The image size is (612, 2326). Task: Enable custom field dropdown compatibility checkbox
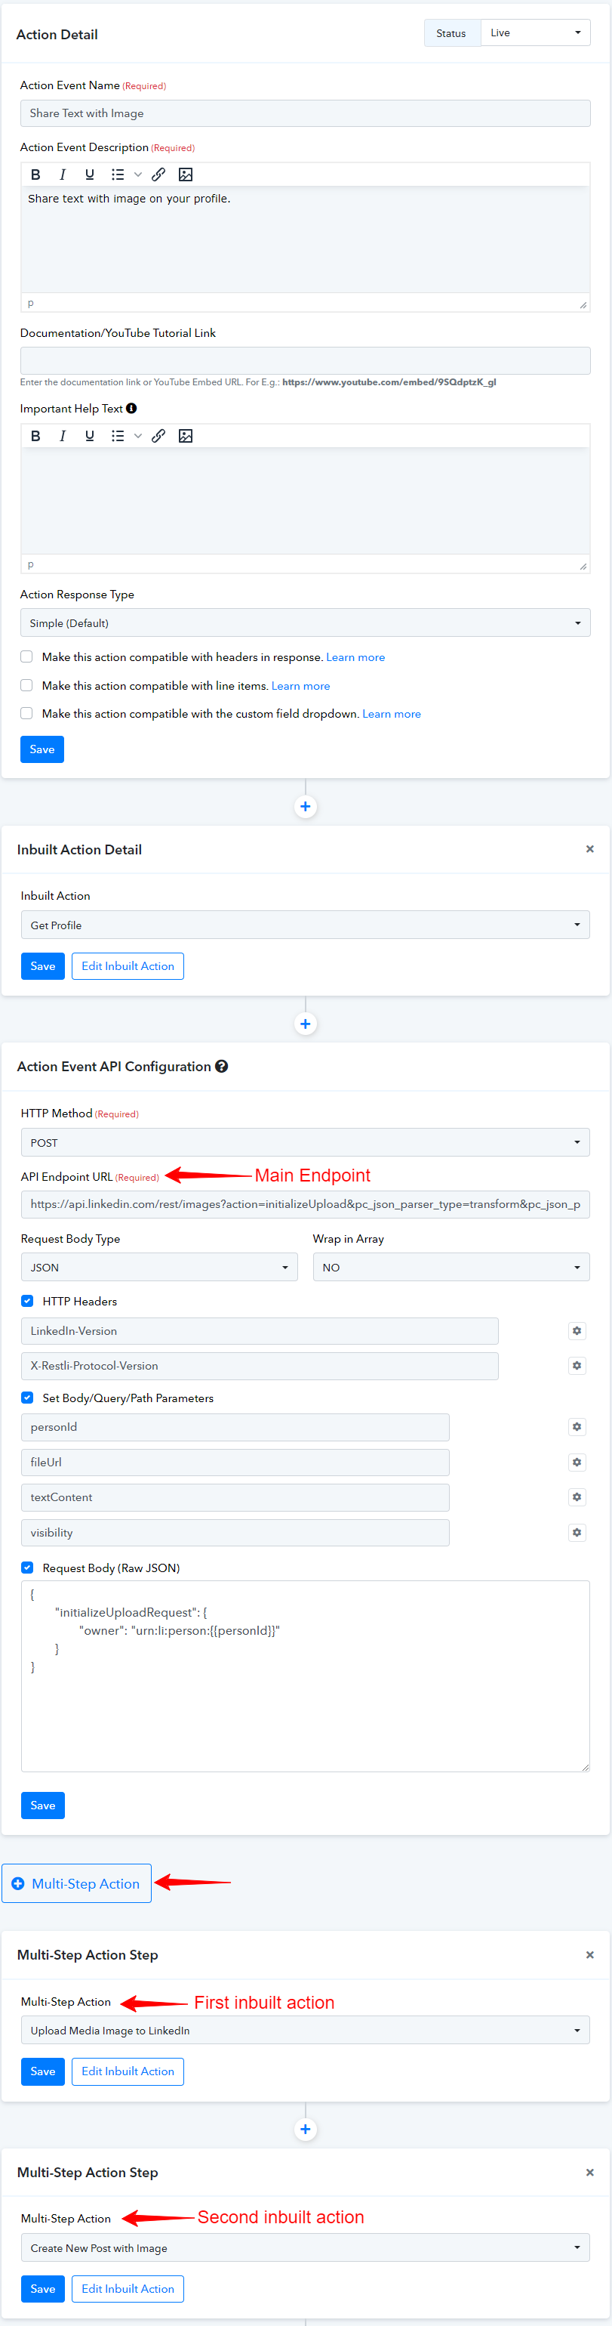click(27, 713)
